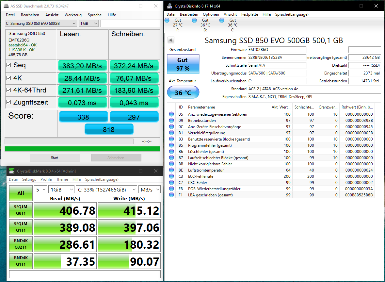
Task: Click status orb of Betriebsstunden row
Action: coord(171,120)
